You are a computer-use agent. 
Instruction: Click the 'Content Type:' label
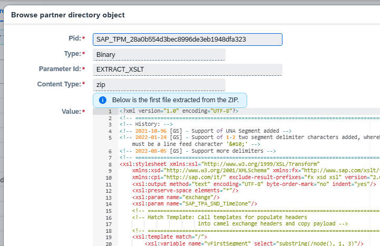pos(59,84)
